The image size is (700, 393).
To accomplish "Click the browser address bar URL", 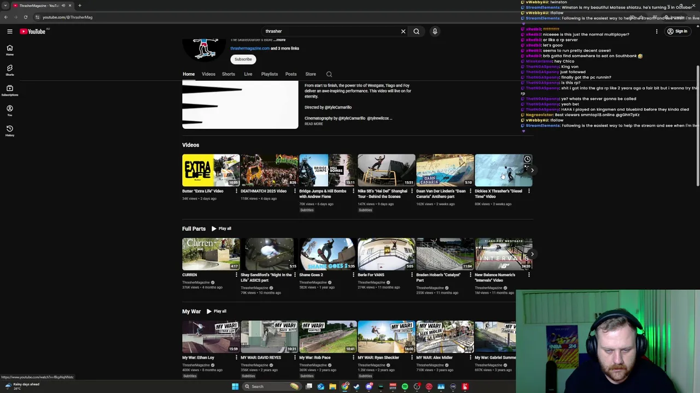I will [68, 17].
